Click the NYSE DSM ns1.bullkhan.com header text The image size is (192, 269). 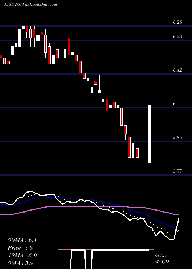30,5
